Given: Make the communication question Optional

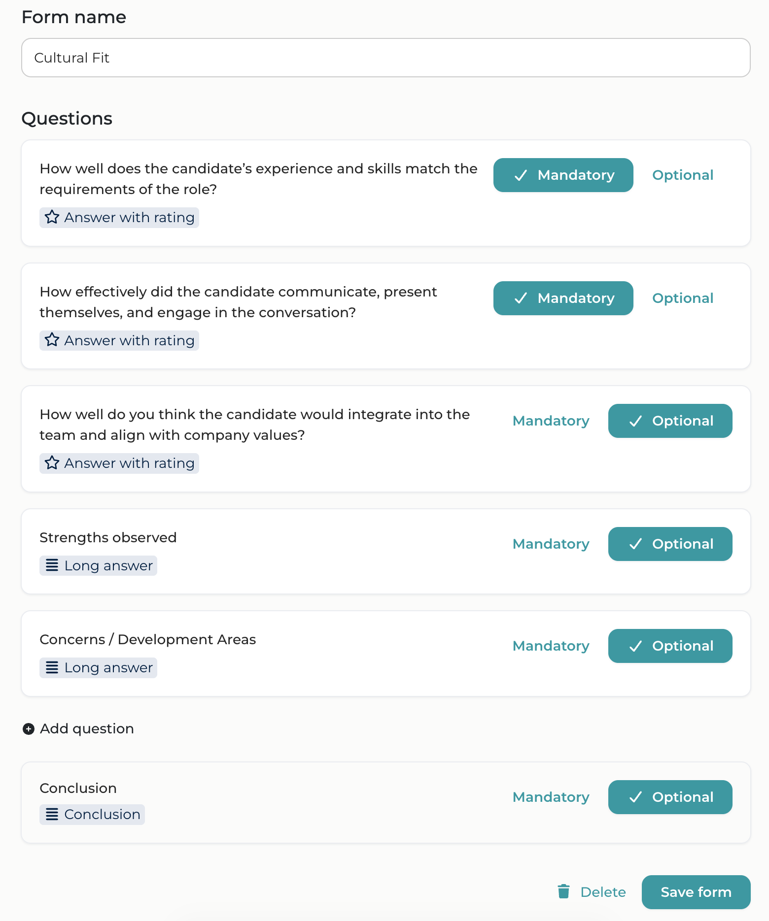Looking at the screenshot, I should (x=683, y=298).
